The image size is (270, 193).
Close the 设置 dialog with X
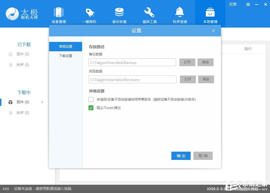(x=214, y=31)
